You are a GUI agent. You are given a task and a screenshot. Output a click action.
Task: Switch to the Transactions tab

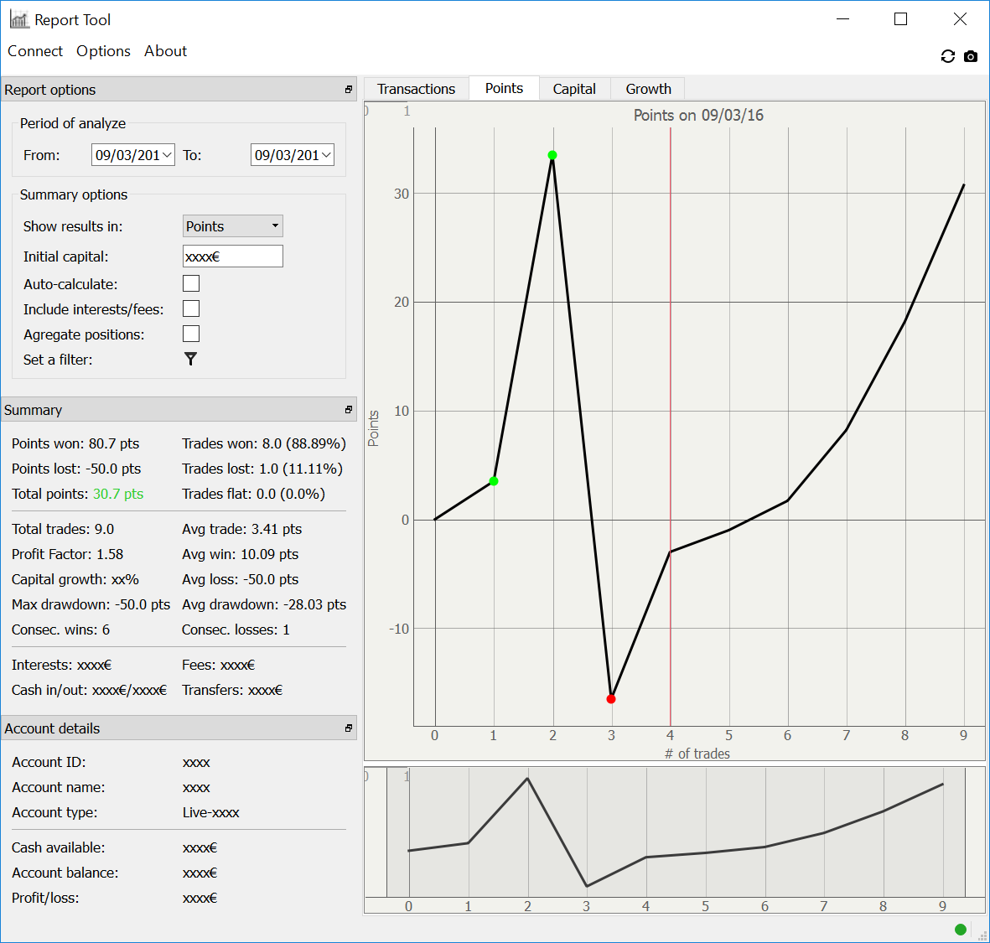tap(416, 89)
